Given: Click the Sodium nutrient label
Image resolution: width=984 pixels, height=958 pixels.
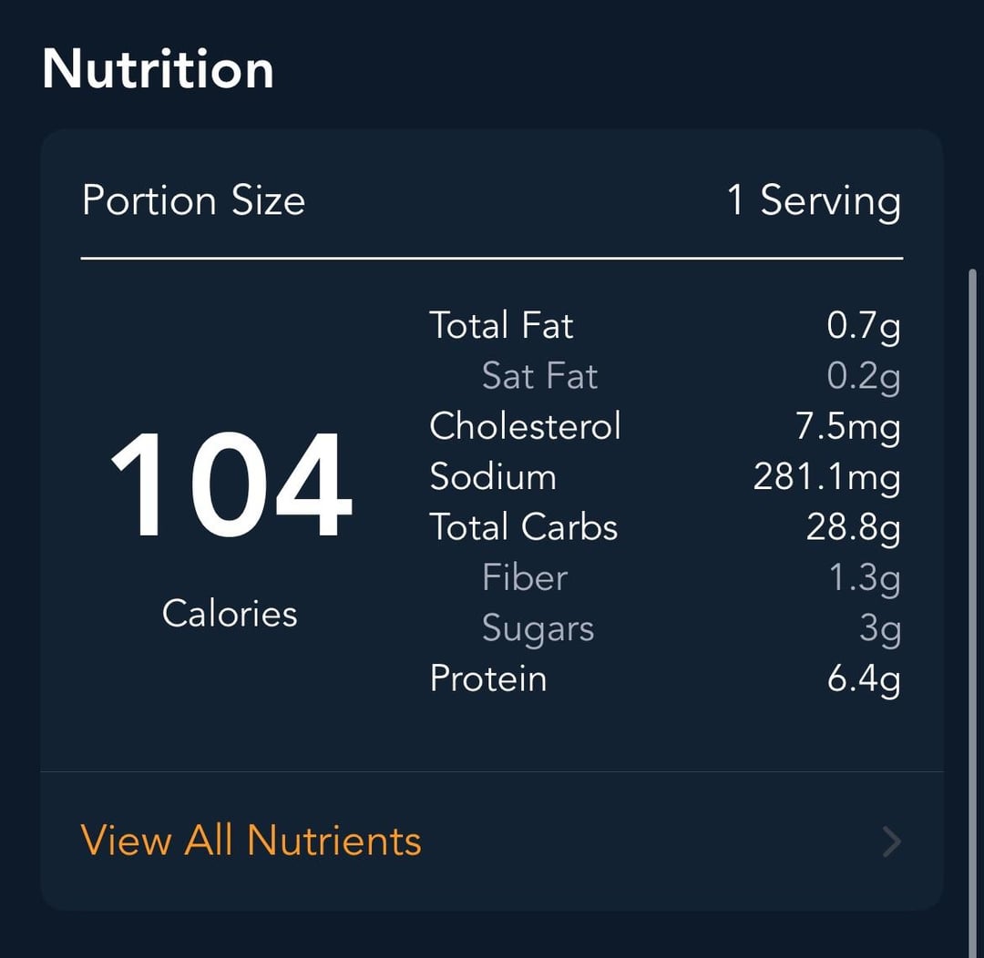Looking at the screenshot, I should tap(493, 477).
